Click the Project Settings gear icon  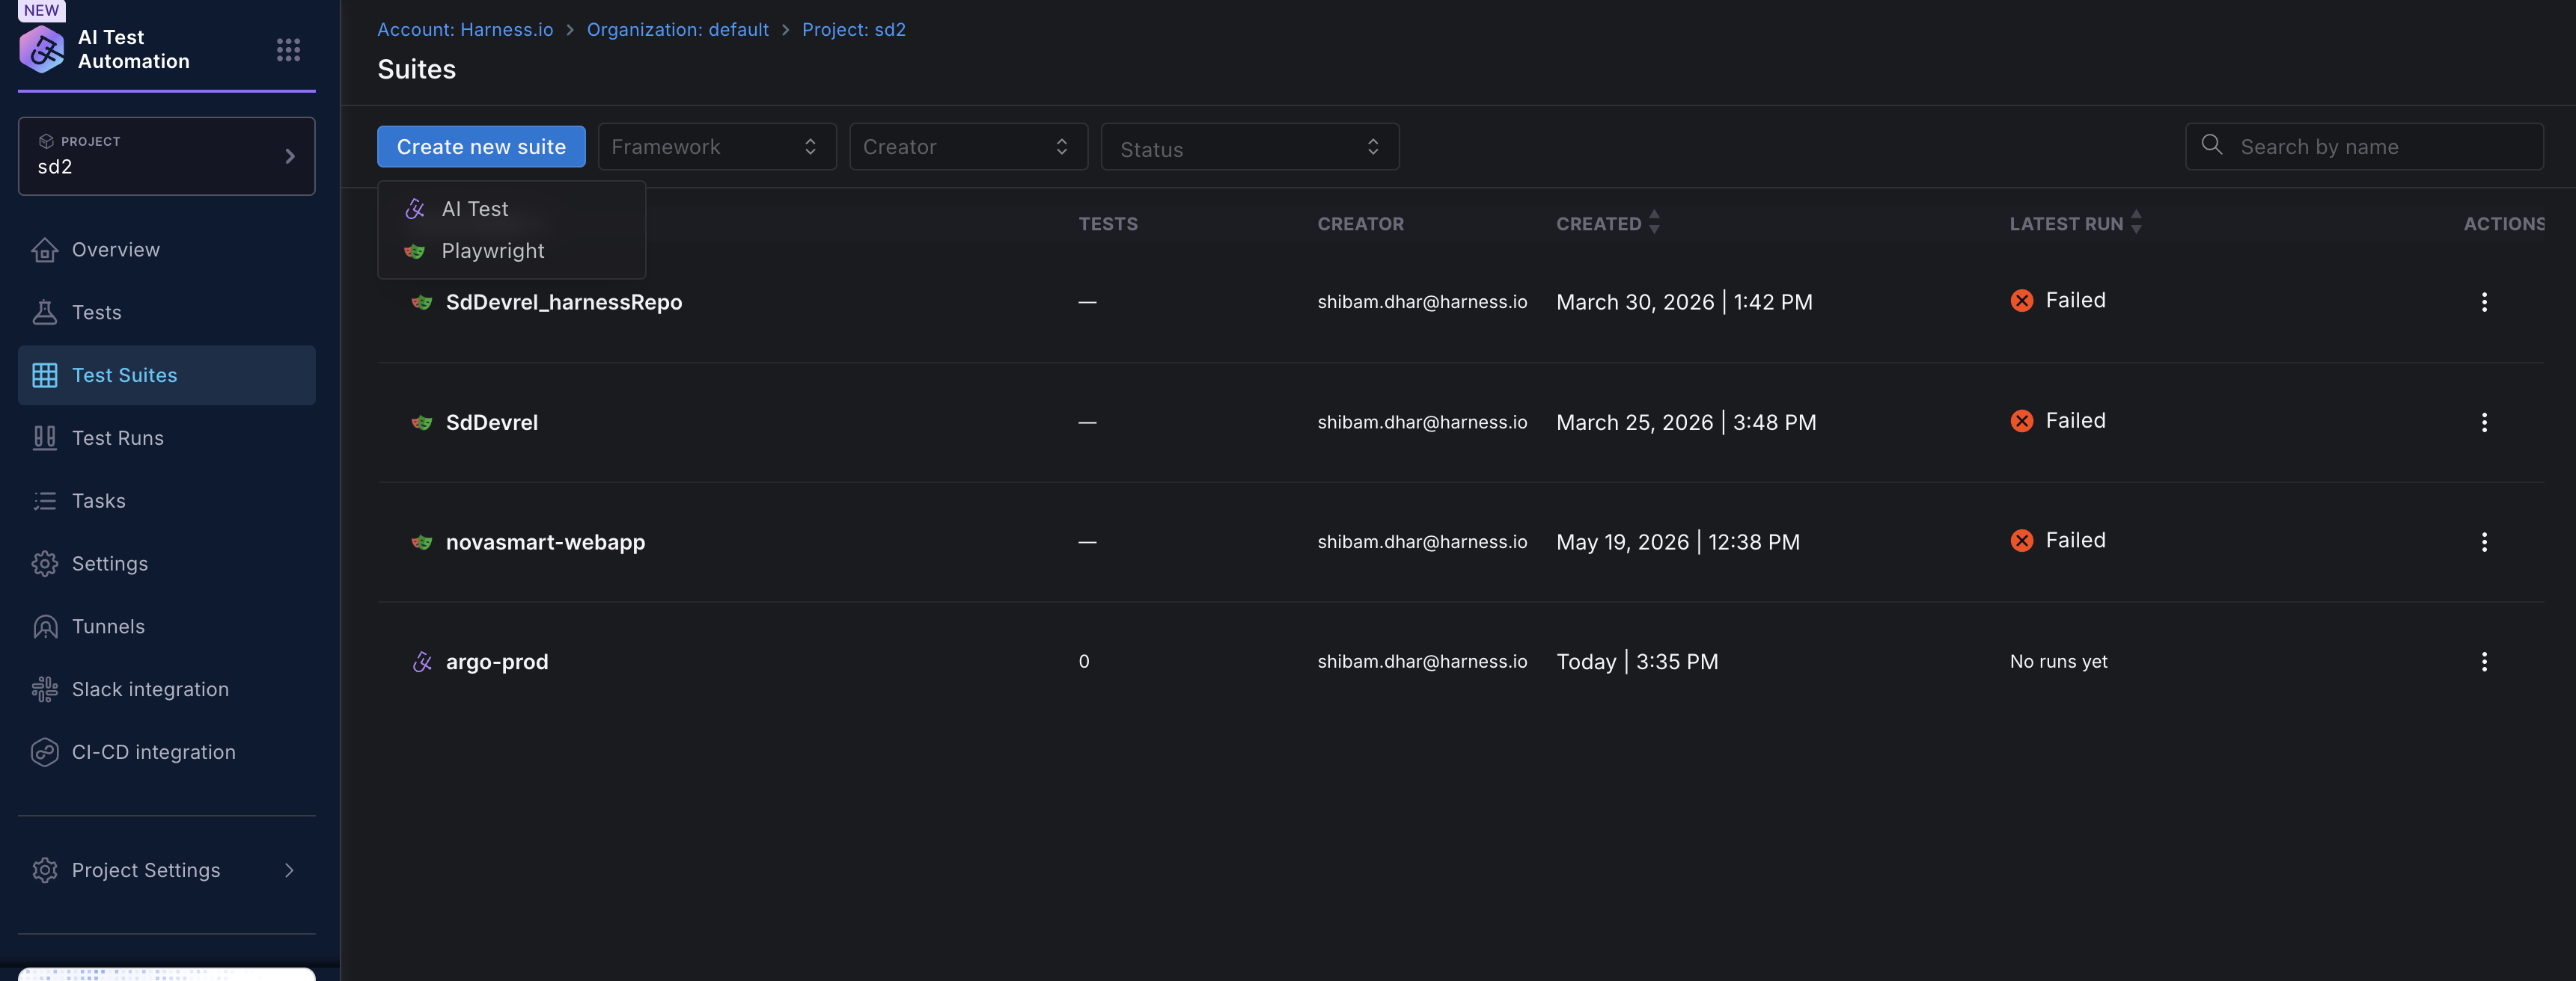click(45, 870)
